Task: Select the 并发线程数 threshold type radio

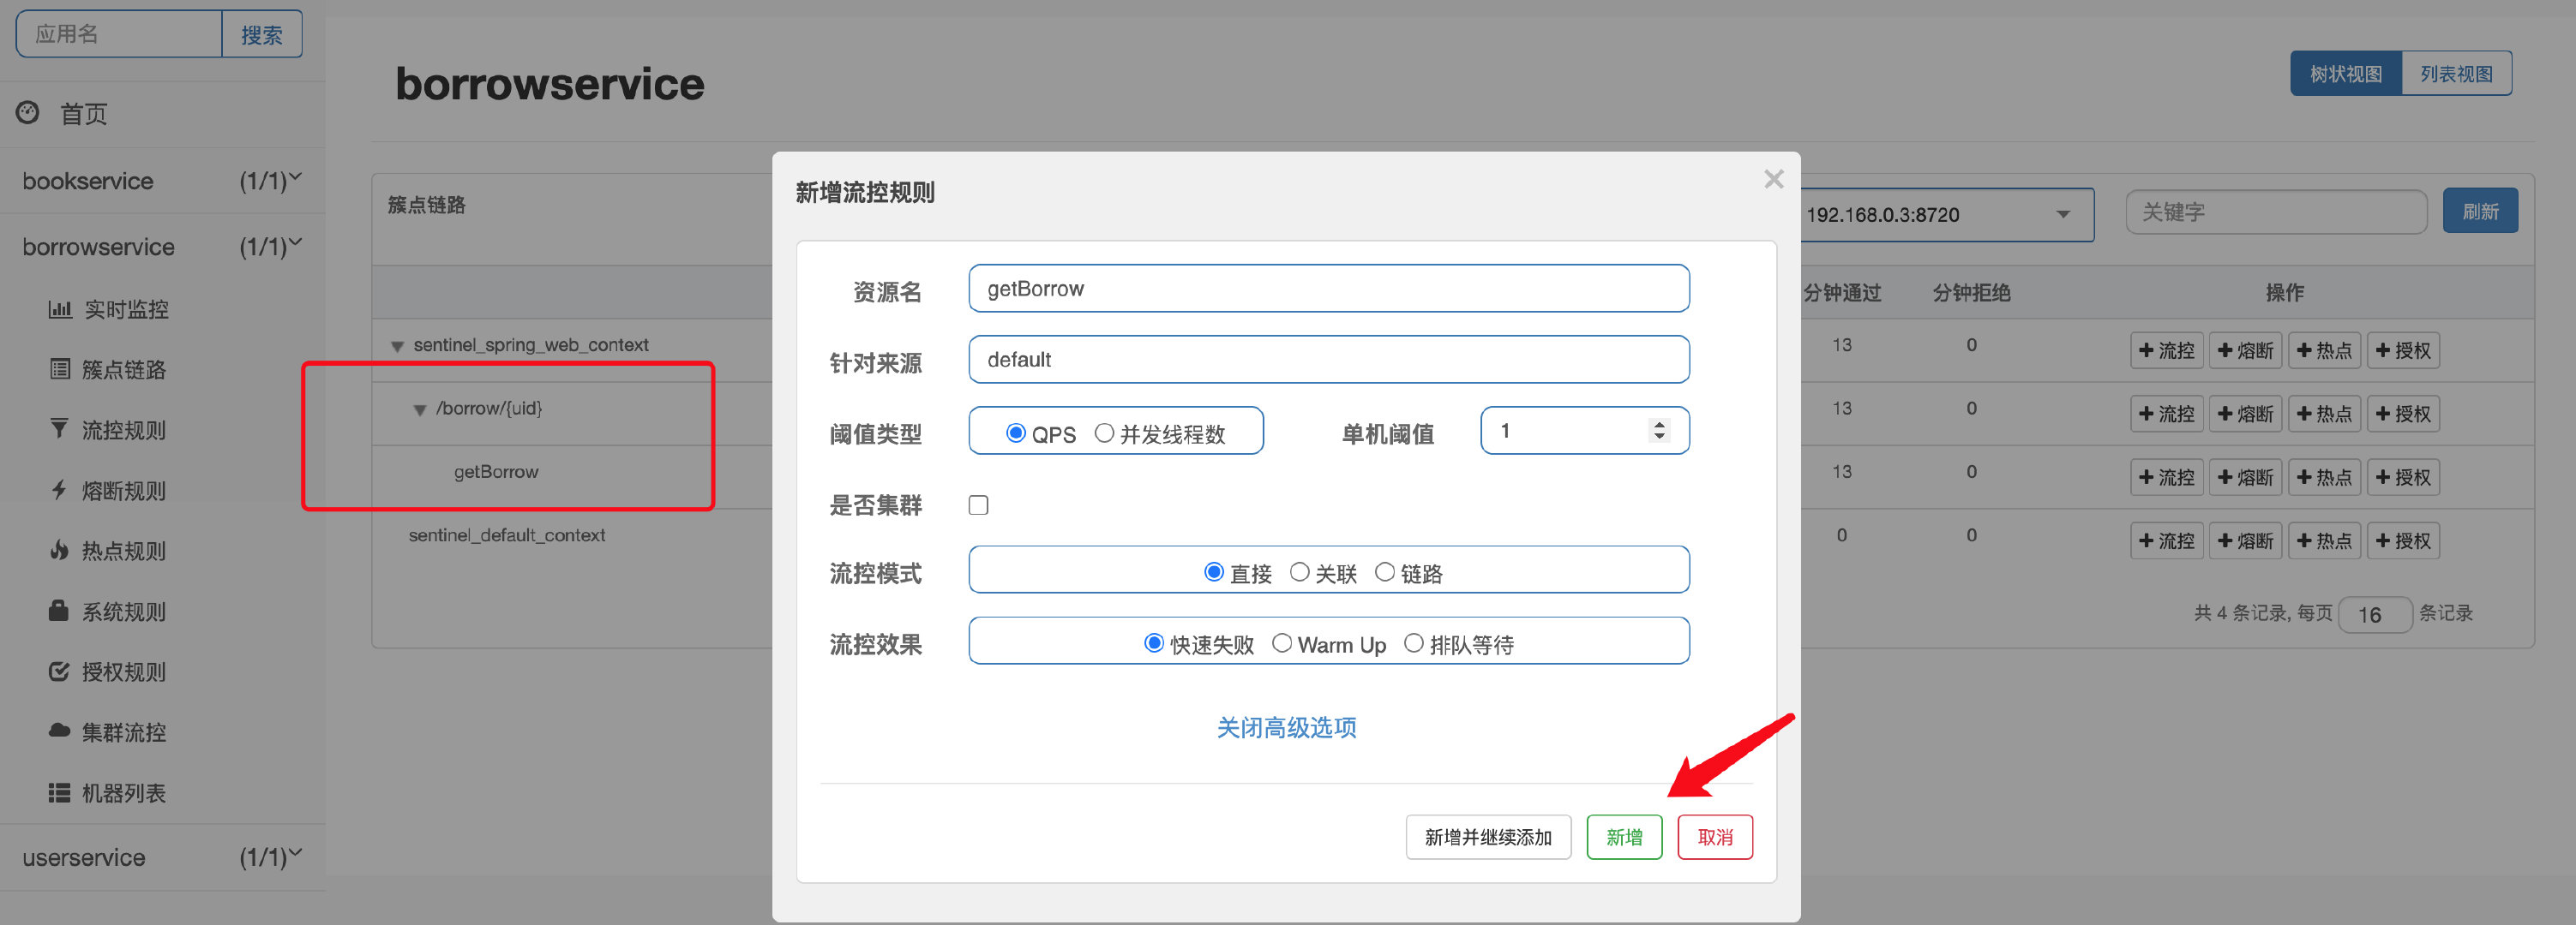Action: point(1104,433)
